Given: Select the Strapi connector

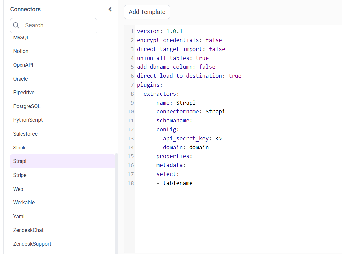Looking at the screenshot, I should [x=20, y=161].
